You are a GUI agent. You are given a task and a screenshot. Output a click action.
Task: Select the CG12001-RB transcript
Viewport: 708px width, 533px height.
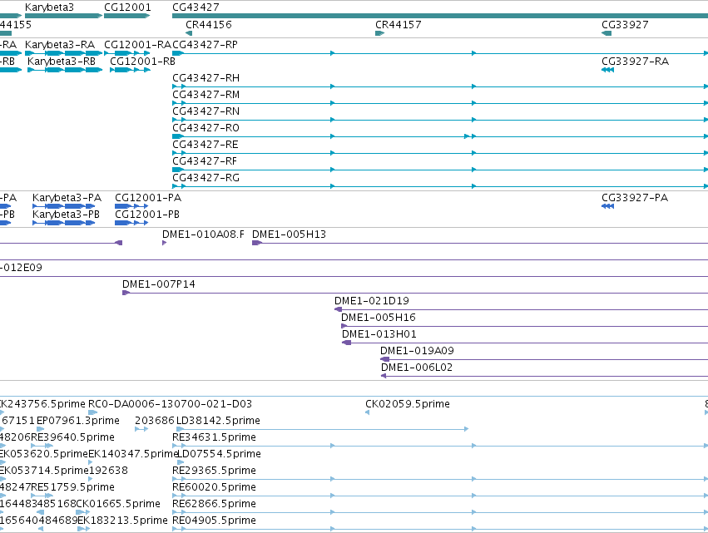[x=130, y=70]
